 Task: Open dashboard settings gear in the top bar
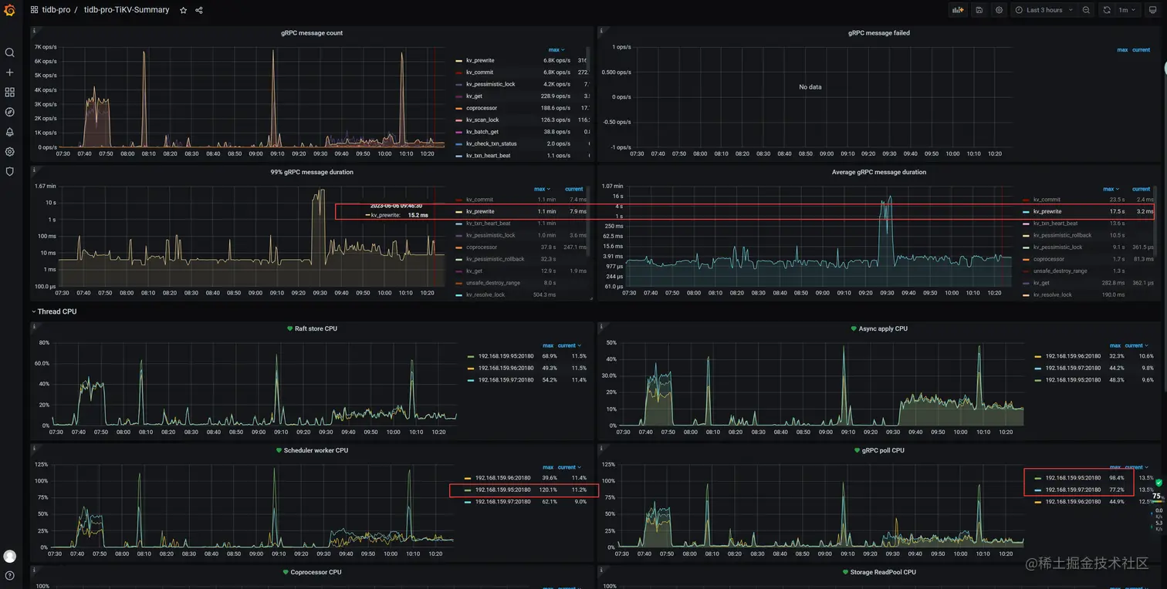point(999,10)
